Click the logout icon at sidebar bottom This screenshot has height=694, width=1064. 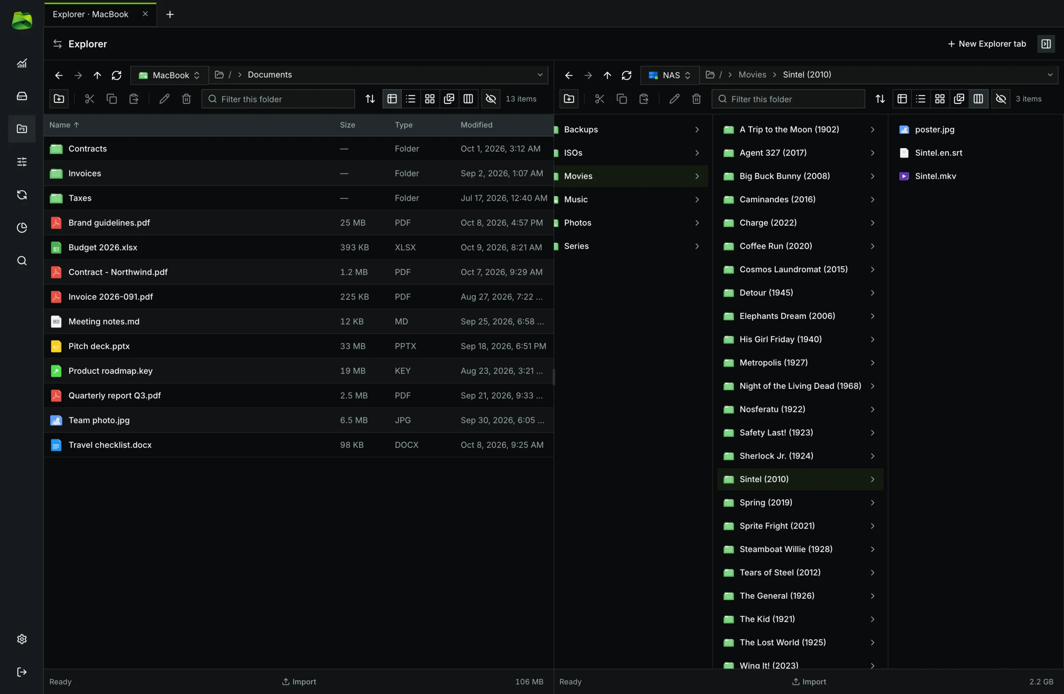click(22, 672)
